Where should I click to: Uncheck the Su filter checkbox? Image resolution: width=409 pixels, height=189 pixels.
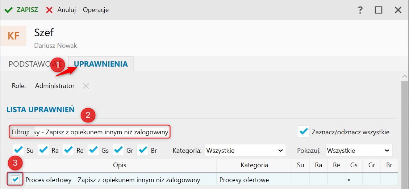click(18, 150)
